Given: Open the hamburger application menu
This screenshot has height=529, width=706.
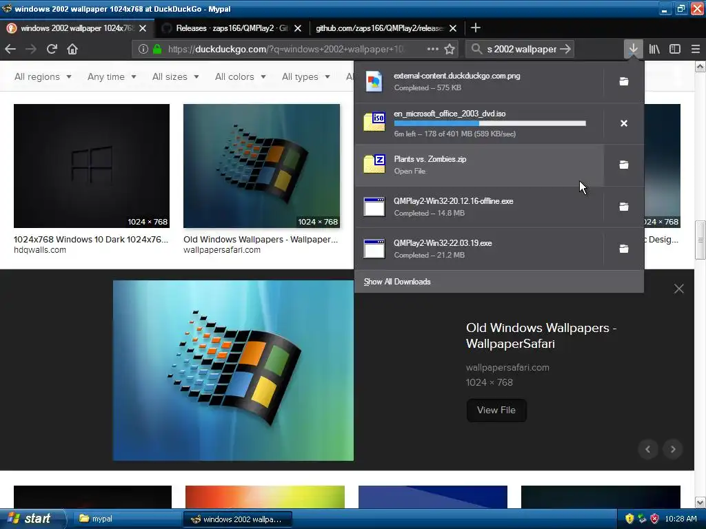Looking at the screenshot, I should point(695,49).
